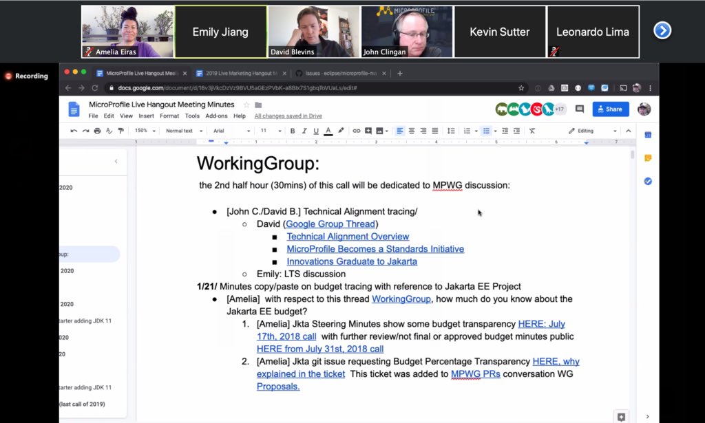The height and width of the screenshot is (423, 705).
Task: Click the blue Share button
Action: (x=611, y=109)
